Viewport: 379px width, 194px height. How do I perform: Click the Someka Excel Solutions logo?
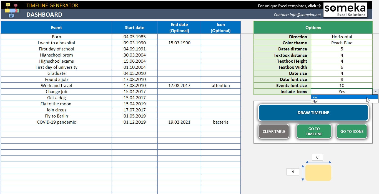tap(345, 10)
